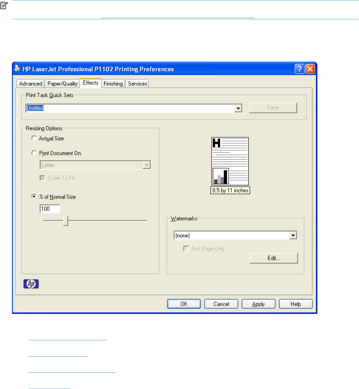Open Help from the dialog buttons
The height and width of the screenshot is (389, 359).
[296, 304]
